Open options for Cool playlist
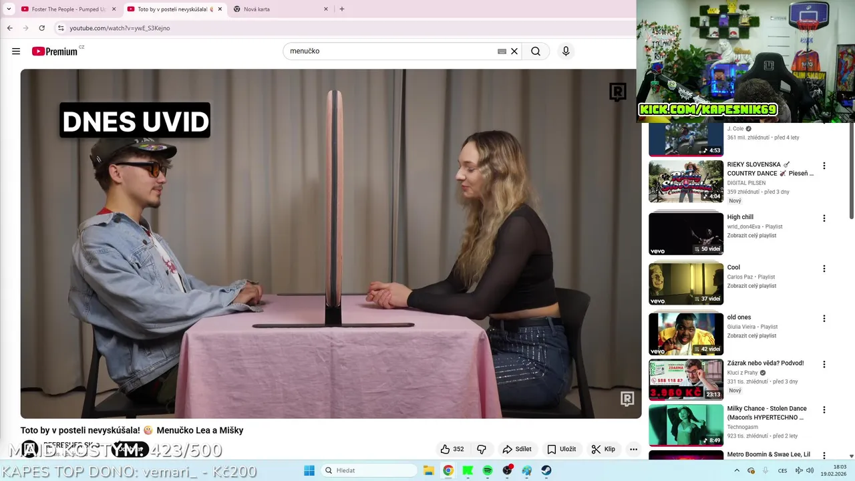 point(824,269)
